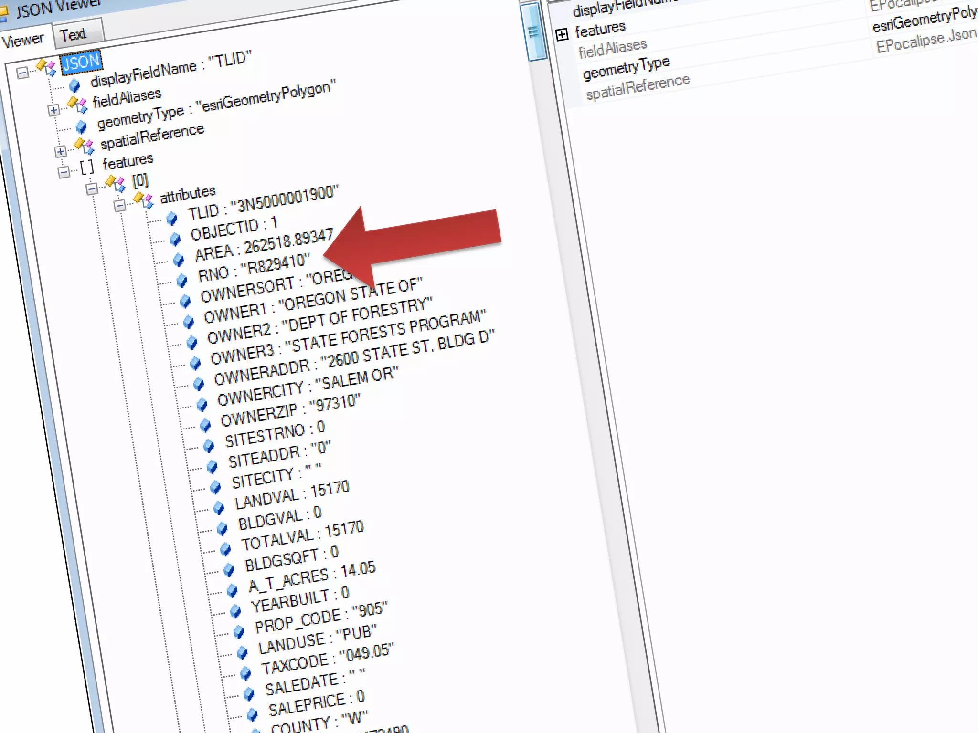Select TLID : "3N5000001900" row

point(263,204)
